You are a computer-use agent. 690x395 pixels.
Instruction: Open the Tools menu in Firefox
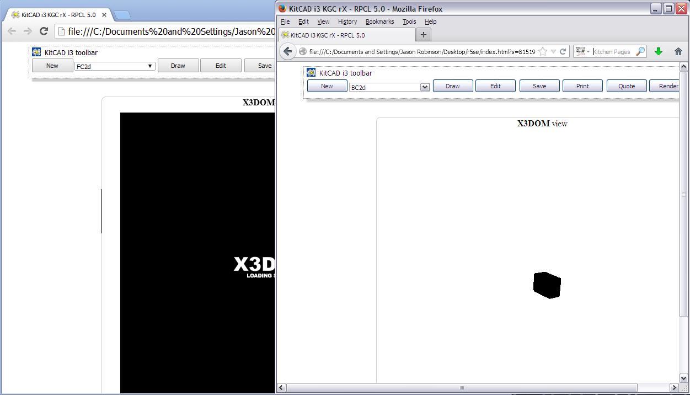[x=409, y=22]
